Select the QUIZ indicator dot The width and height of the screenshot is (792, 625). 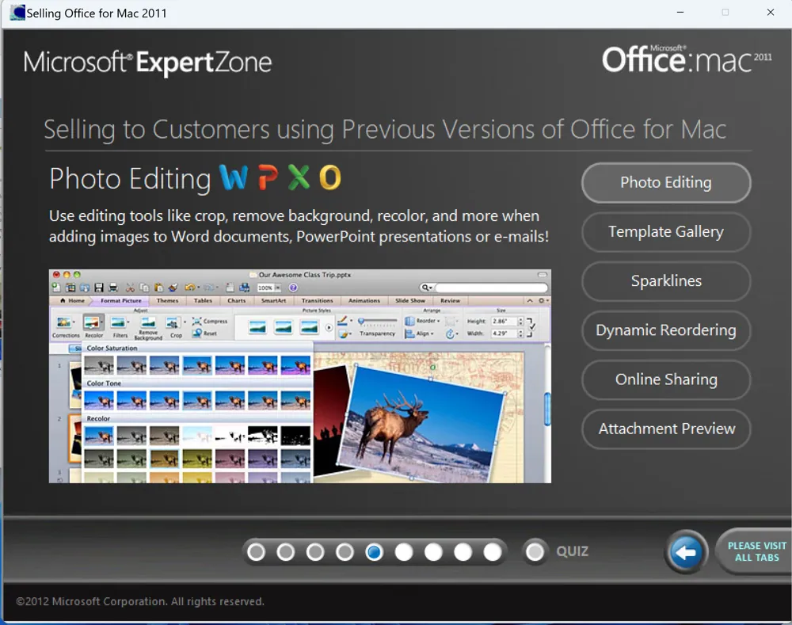coord(535,552)
